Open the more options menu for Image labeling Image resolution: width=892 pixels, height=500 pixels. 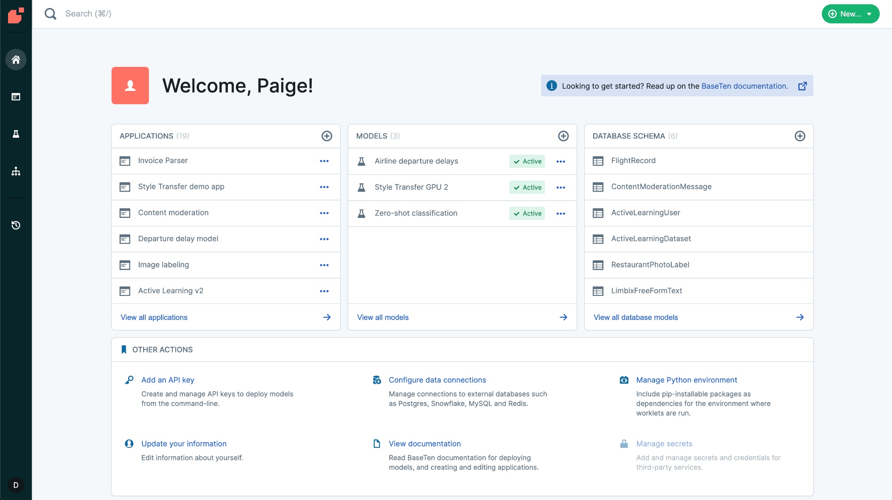coord(324,265)
